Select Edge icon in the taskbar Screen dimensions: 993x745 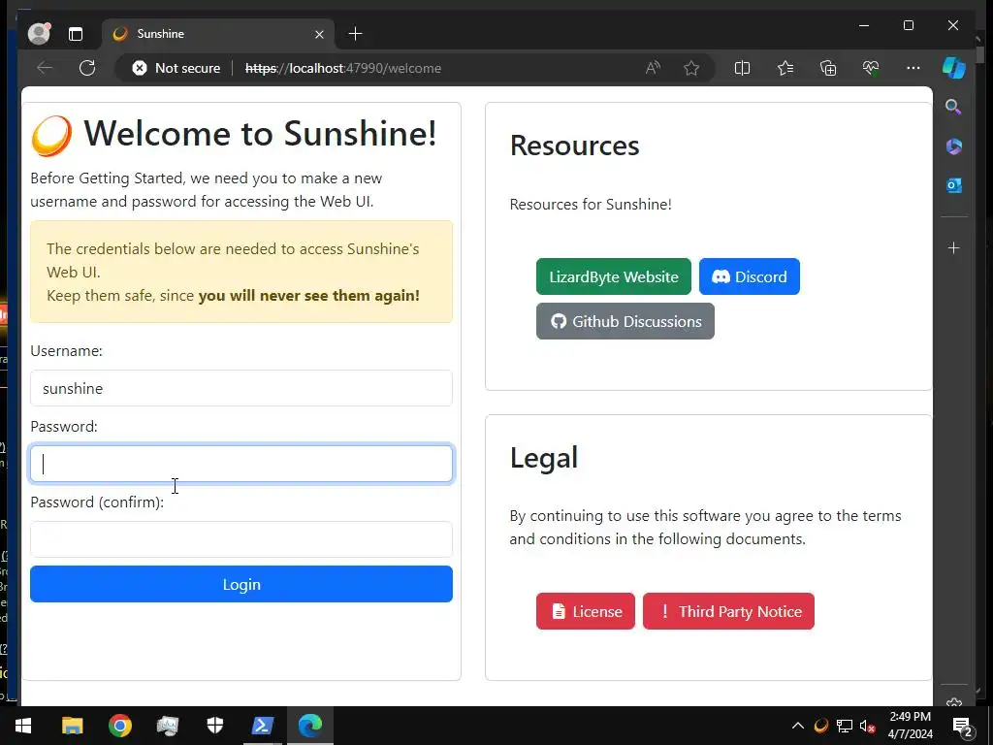click(x=310, y=726)
